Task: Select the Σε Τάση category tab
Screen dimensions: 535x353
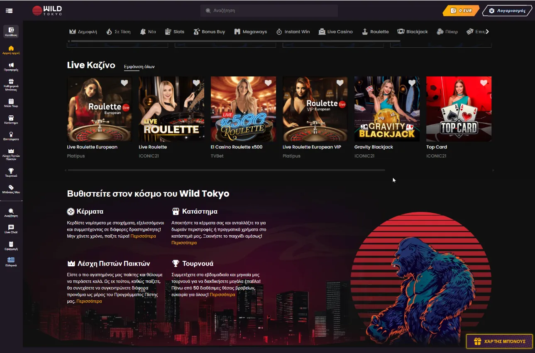Action: 118,32
